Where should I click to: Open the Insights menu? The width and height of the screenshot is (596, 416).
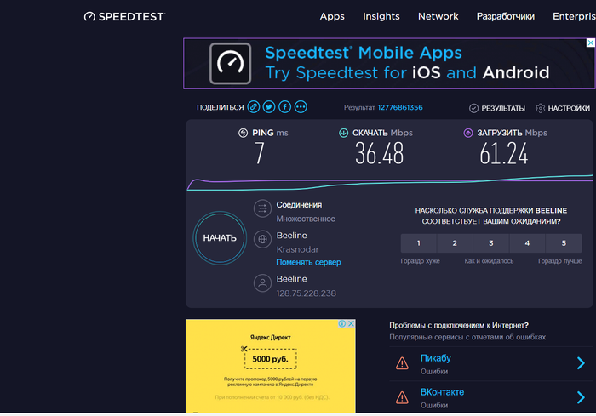381,16
